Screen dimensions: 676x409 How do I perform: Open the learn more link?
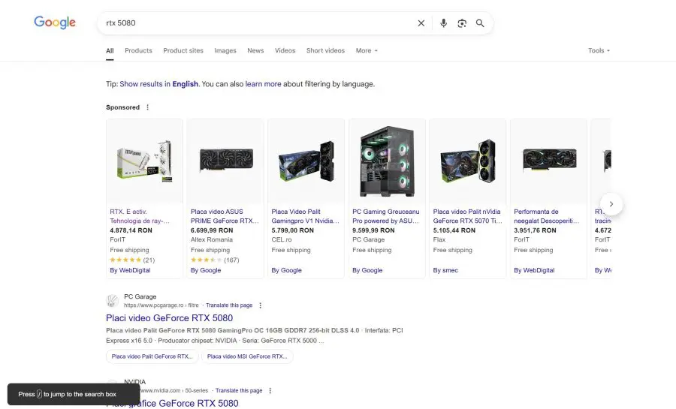(263, 84)
